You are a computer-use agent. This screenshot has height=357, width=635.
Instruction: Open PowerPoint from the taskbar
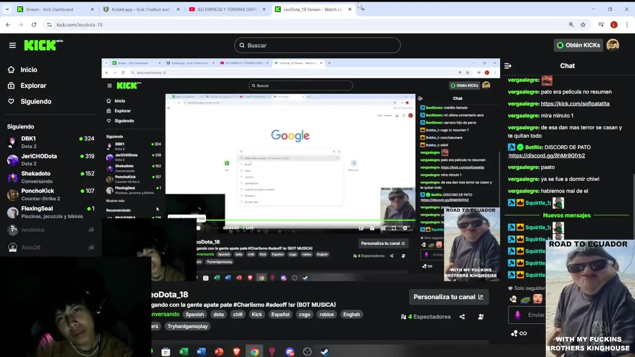tap(219, 352)
